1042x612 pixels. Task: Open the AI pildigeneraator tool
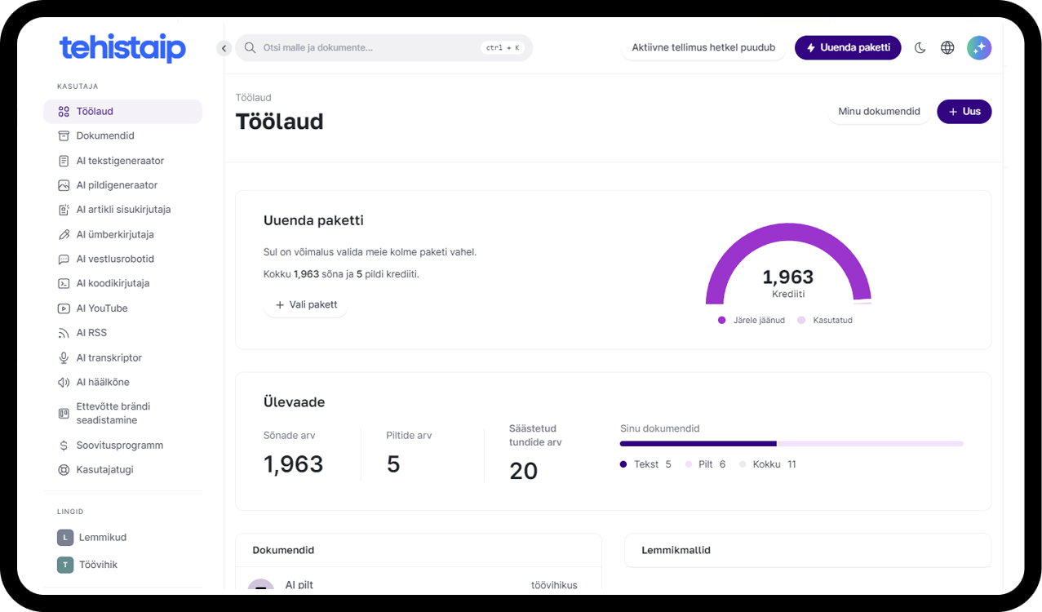(118, 184)
